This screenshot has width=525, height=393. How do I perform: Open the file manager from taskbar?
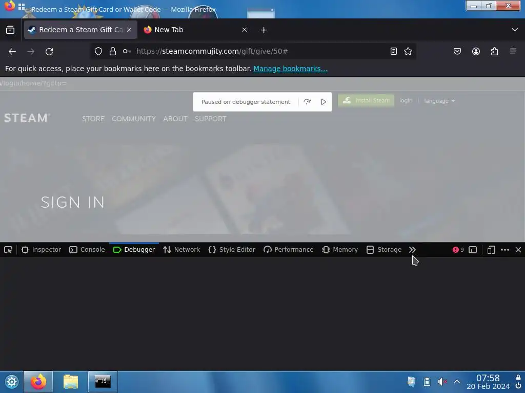71,382
